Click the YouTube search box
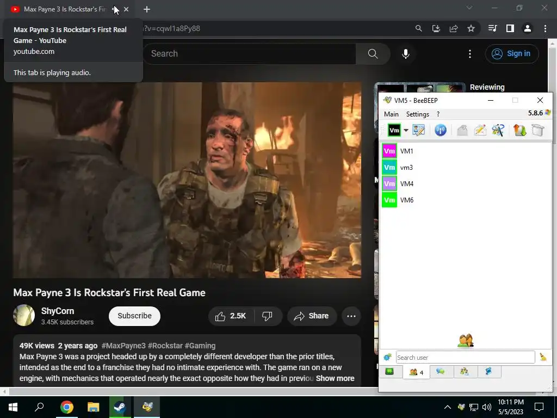The width and height of the screenshot is (557, 418). pyautogui.click(x=249, y=54)
